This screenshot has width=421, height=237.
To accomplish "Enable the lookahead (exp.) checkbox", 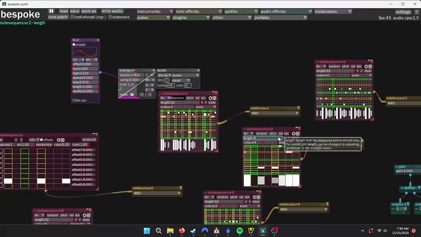I will (x=72, y=17).
